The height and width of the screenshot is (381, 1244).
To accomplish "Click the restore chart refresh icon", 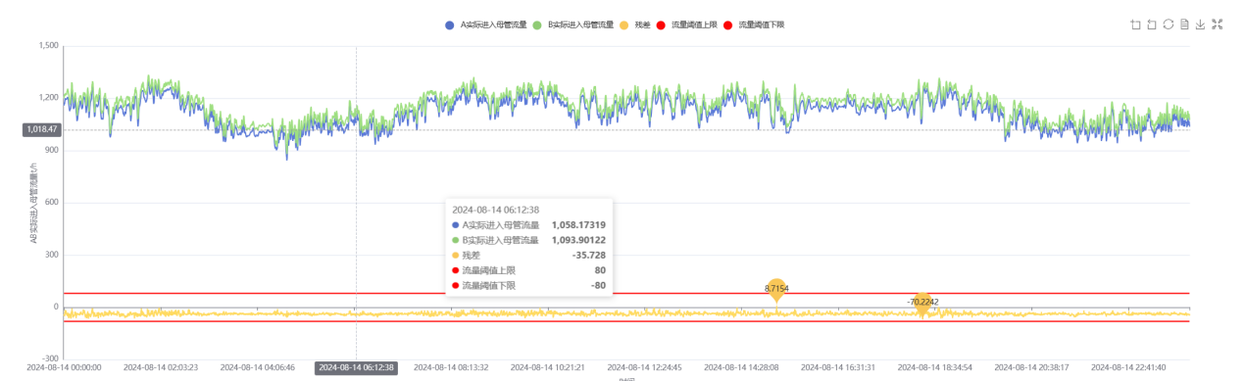I will pyautogui.click(x=1169, y=24).
